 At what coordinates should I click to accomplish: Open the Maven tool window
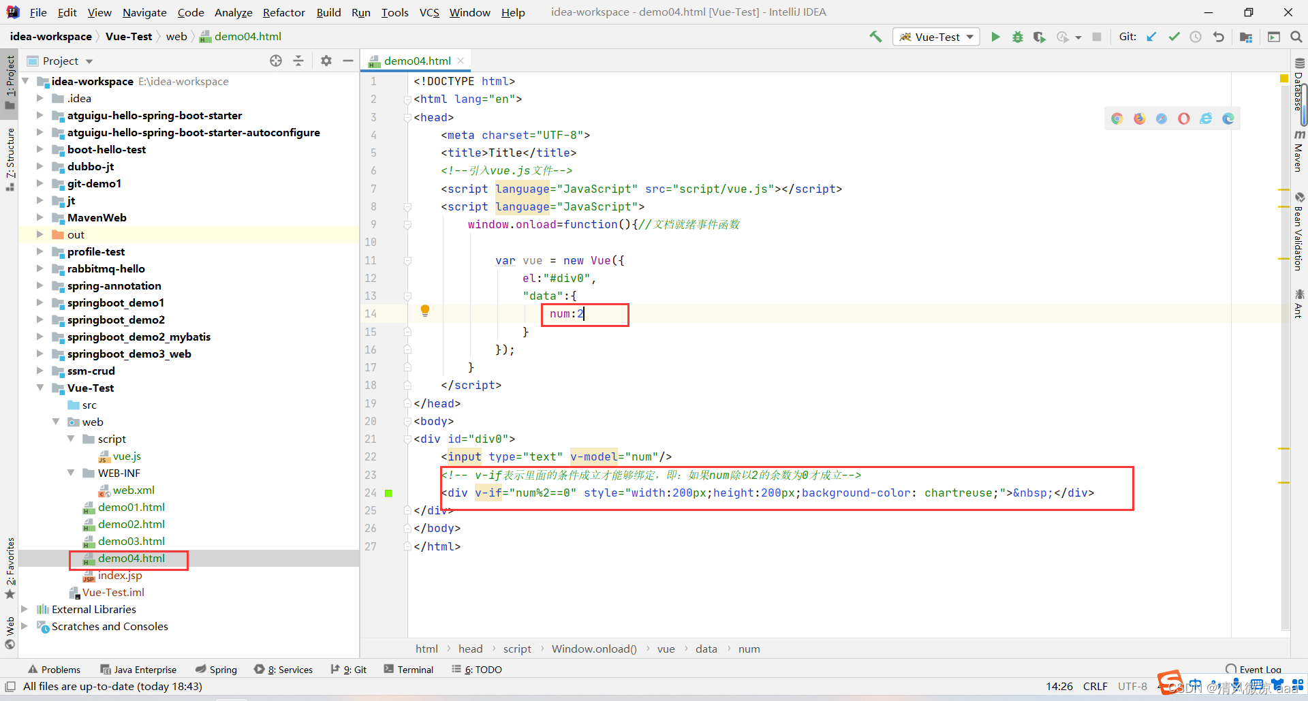[x=1299, y=151]
